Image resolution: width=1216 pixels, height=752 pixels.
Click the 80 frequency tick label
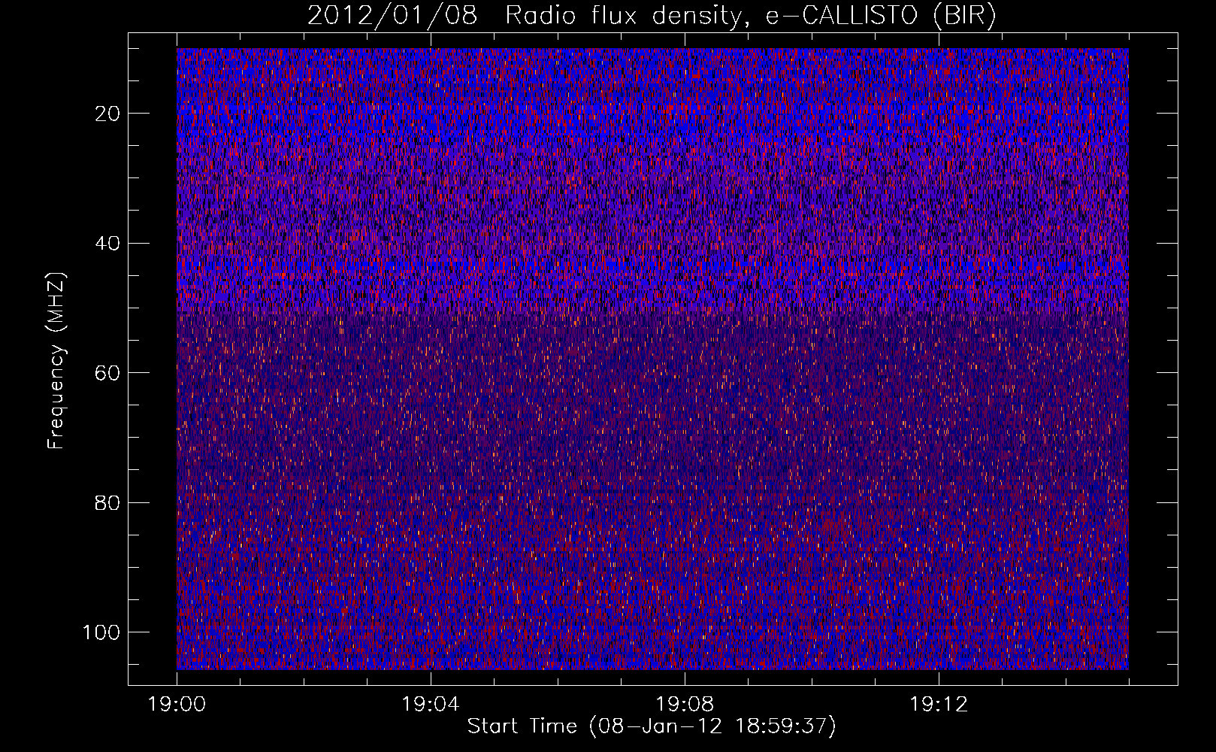107,502
